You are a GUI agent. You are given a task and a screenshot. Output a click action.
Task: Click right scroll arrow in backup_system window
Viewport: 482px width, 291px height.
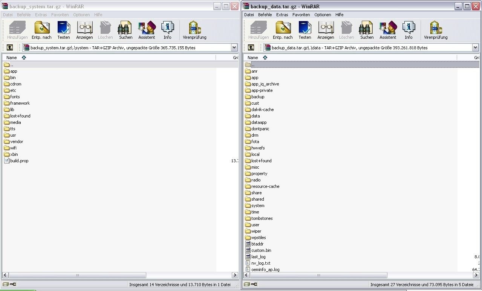(x=235, y=275)
